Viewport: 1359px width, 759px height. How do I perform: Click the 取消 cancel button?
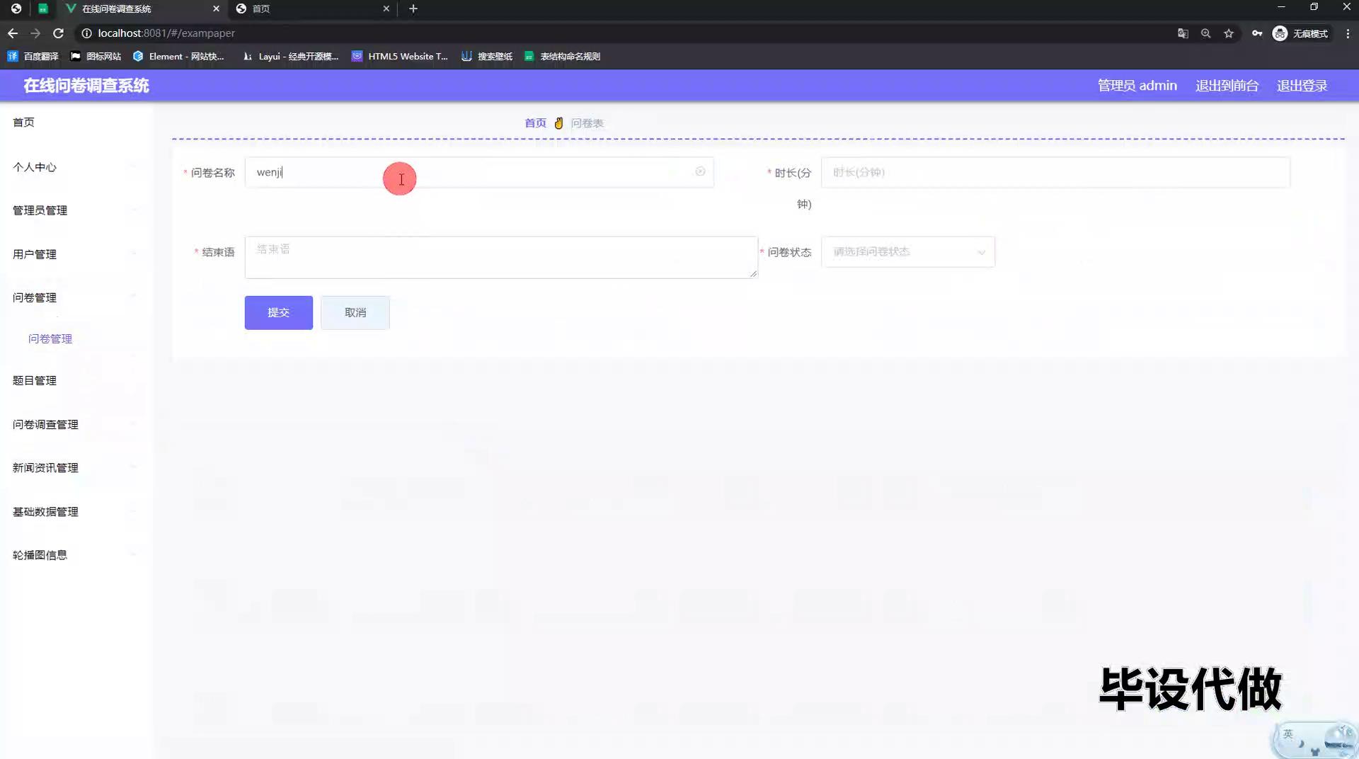click(355, 312)
